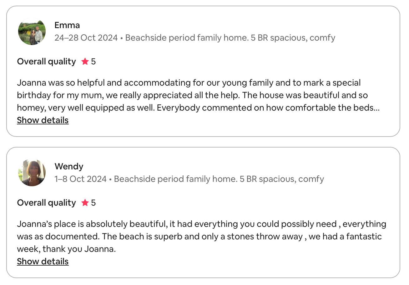
Task: Click the star icon in Wendy's review
Action: [x=85, y=203]
